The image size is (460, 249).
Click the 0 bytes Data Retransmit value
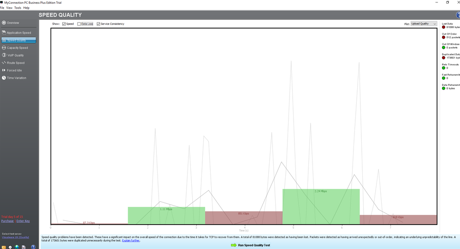[451, 89]
